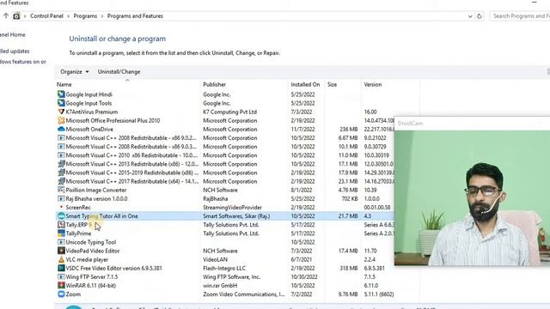Select Zoom Video Communications publisher cell
This screenshot has height=309, width=550.
(244, 294)
